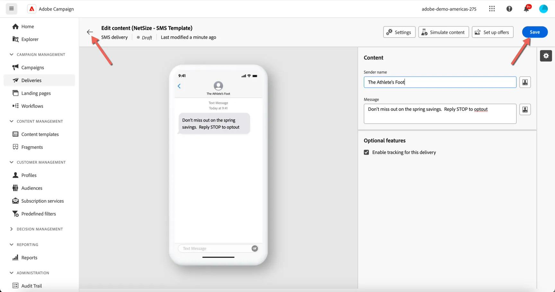Expand the Decision Management section

12,229
